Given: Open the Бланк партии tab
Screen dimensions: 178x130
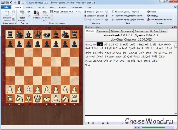Looking at the screenshot, I should 142,31.
